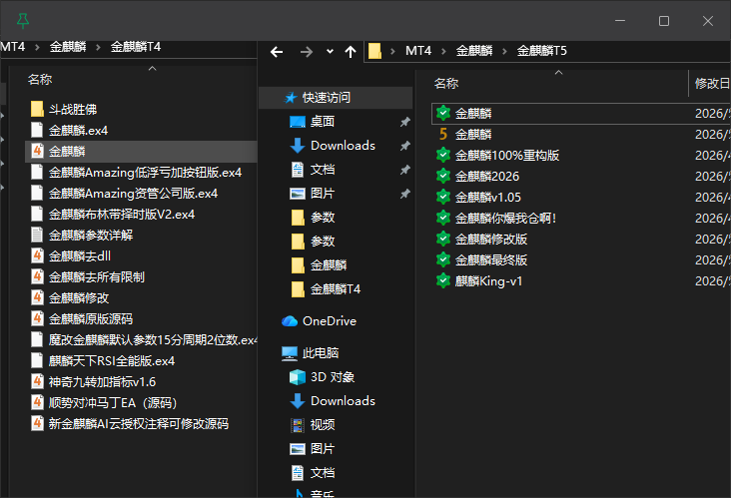Image resolution: width=731 pixels, height=498 pixels.
Task: Click the OneDrive cloud icon
Action: click(x=290, y=321)
